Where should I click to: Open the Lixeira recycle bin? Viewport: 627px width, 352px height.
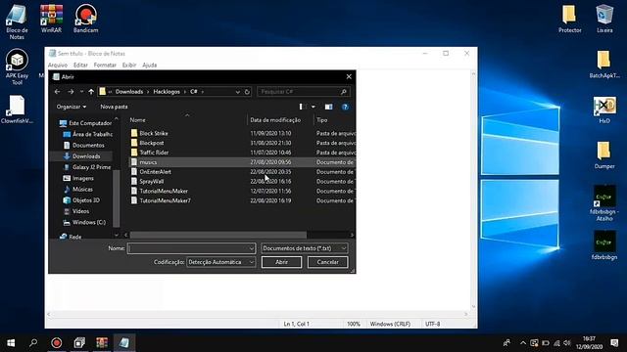pyautogui.click(x=604, y=19)
